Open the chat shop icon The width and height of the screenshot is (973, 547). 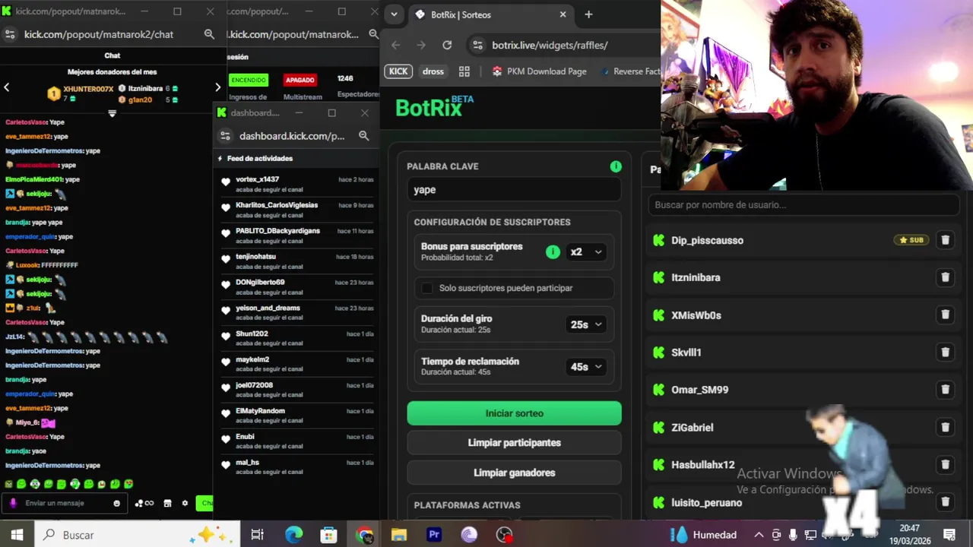click(x=167, y=503)
